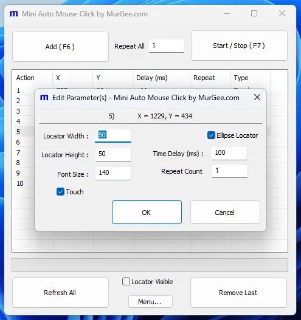Click the Refresh All button
The image size is (301, 320).
[60, 293]
